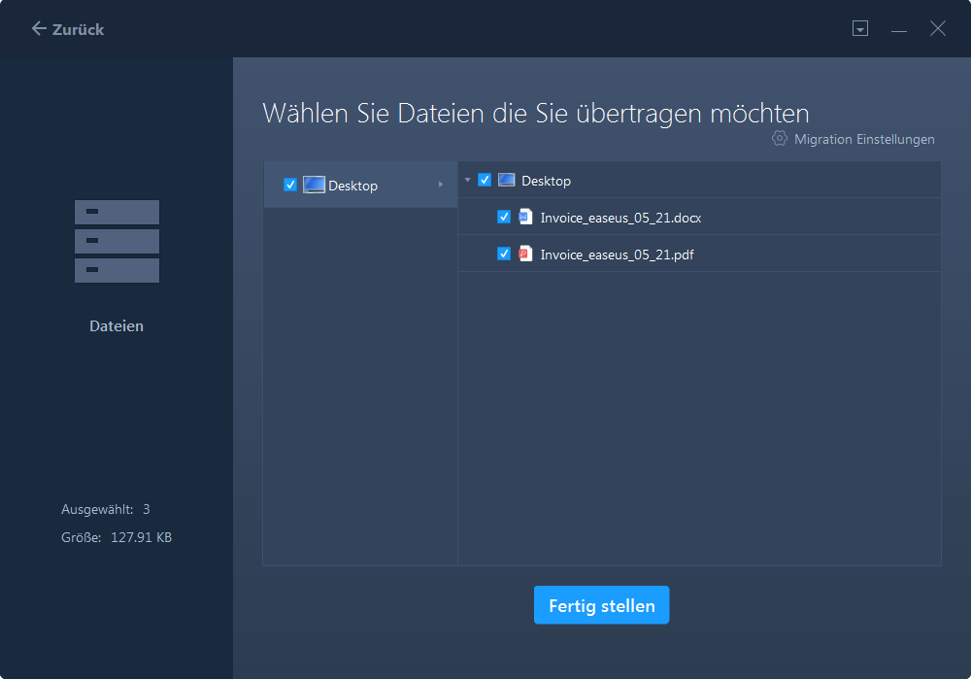The width and height of the screenshot is (971, 680).
Task: Select the Invoice_easeus_05_21.pdf file name
Action: [617, 255]
